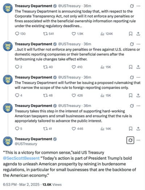
Task: Open more options on the third tweet
Action: [138, 77]
